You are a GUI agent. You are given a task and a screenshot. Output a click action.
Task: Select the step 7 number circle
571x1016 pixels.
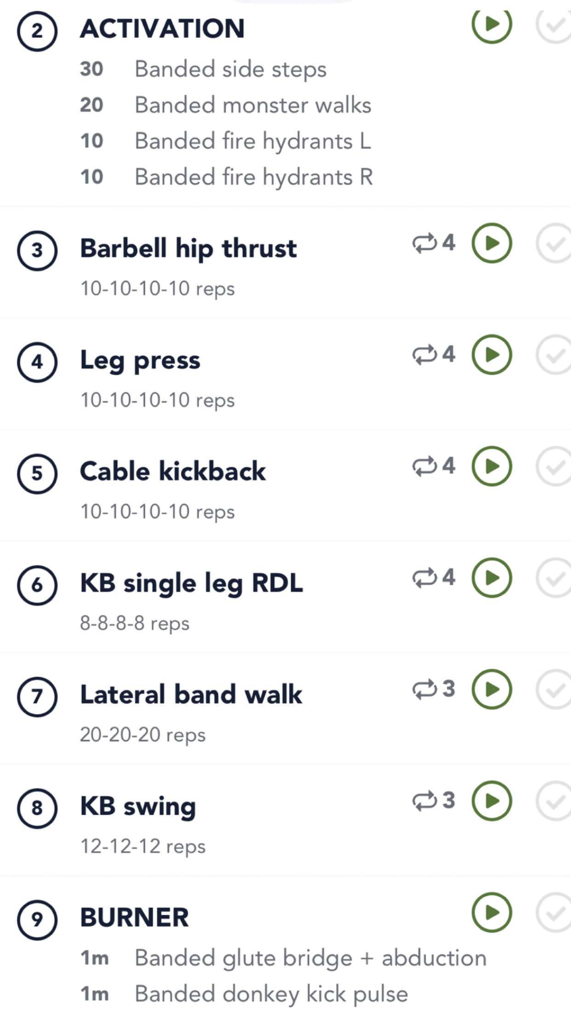37,696
